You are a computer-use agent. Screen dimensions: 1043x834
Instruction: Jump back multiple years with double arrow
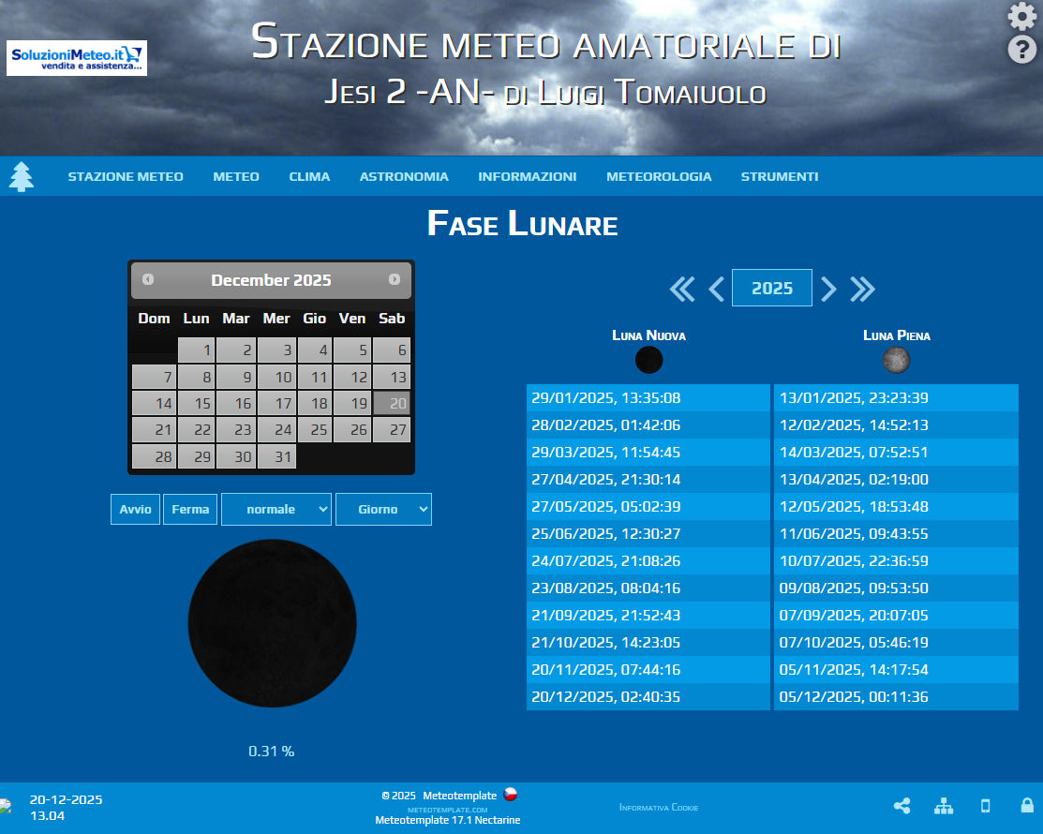tap(682, 289)
